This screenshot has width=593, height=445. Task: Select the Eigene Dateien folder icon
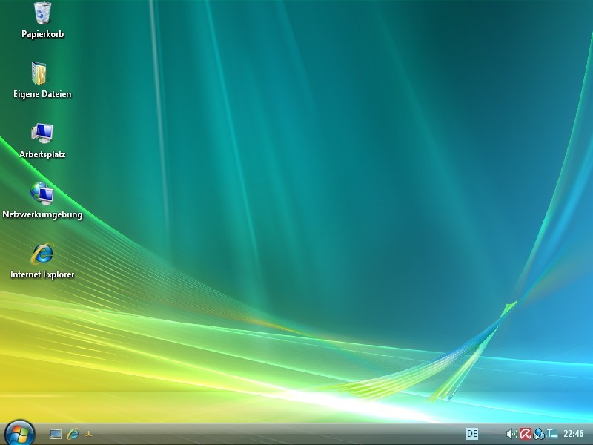tap(41, 73)
